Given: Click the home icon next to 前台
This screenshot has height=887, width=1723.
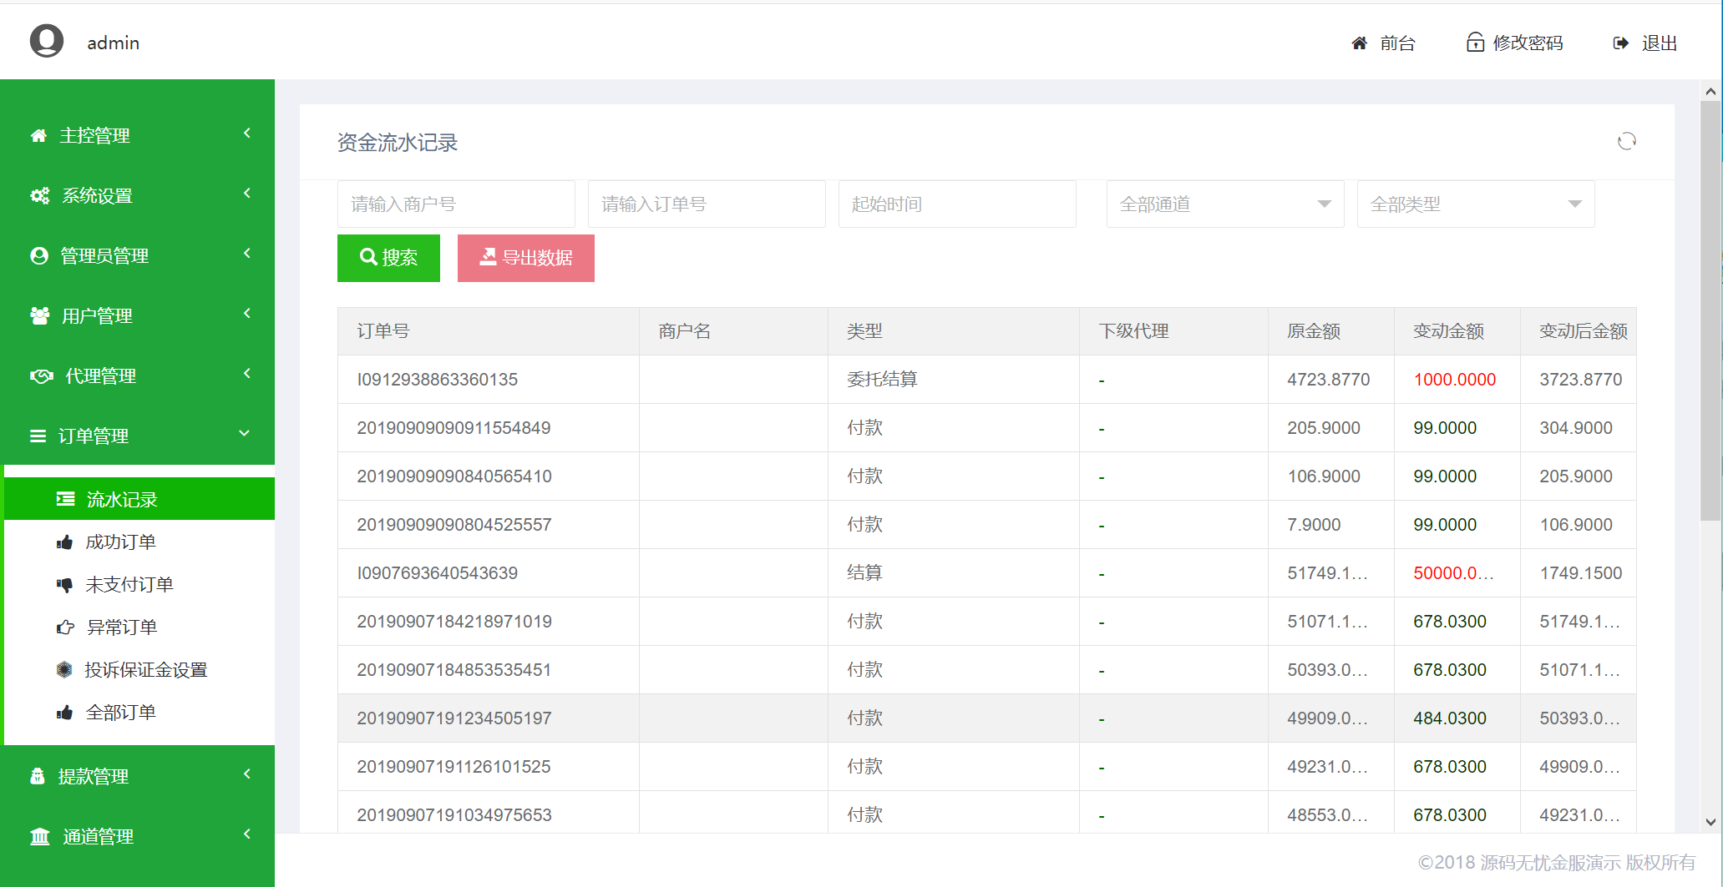Looking at the screenshot, I should coord(1359,42).
